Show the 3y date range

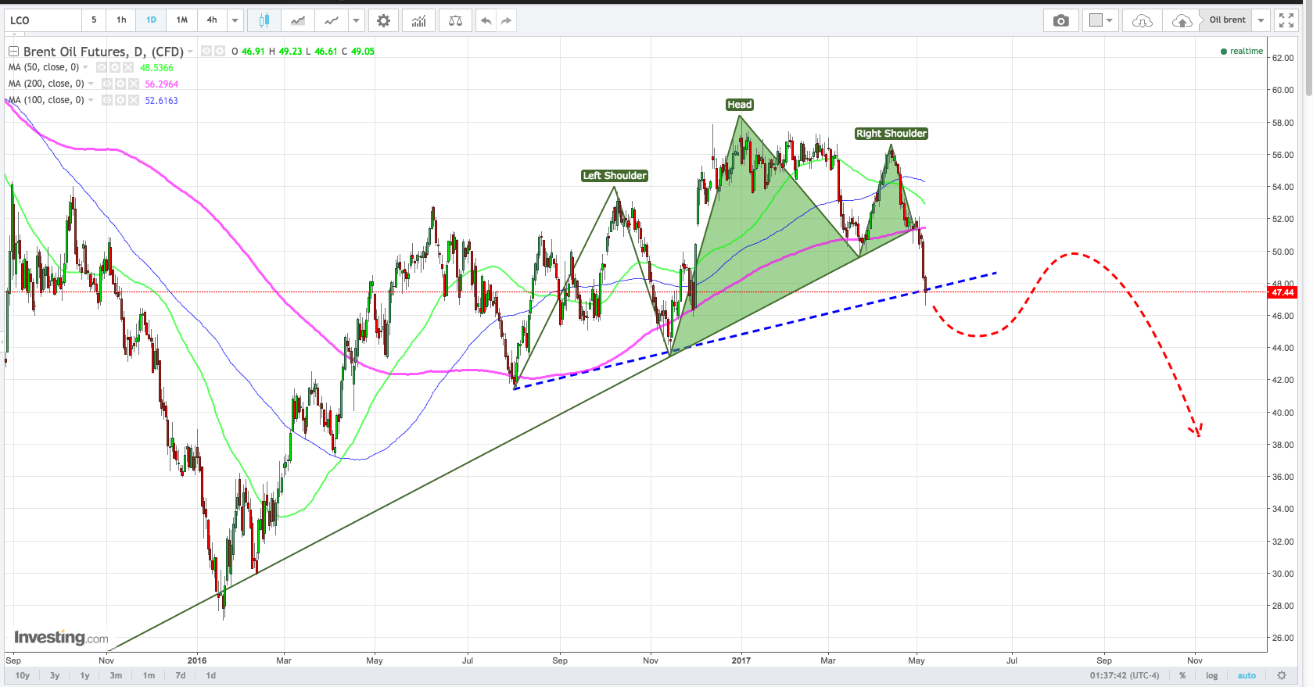click(55, 675)
